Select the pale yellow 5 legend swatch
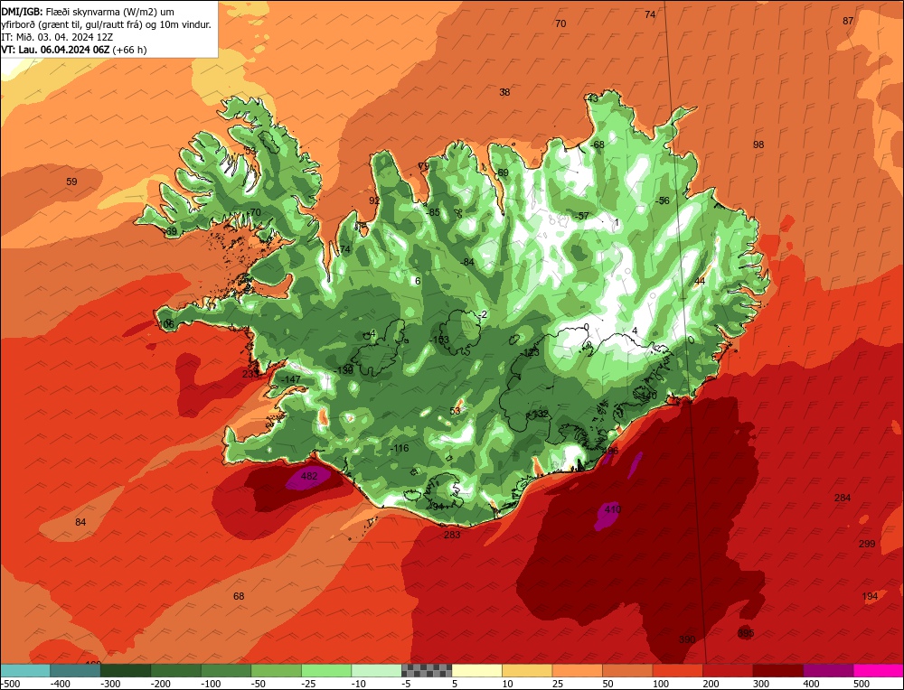This screenshot has height=690, width=904. click(x=476, y=671)
